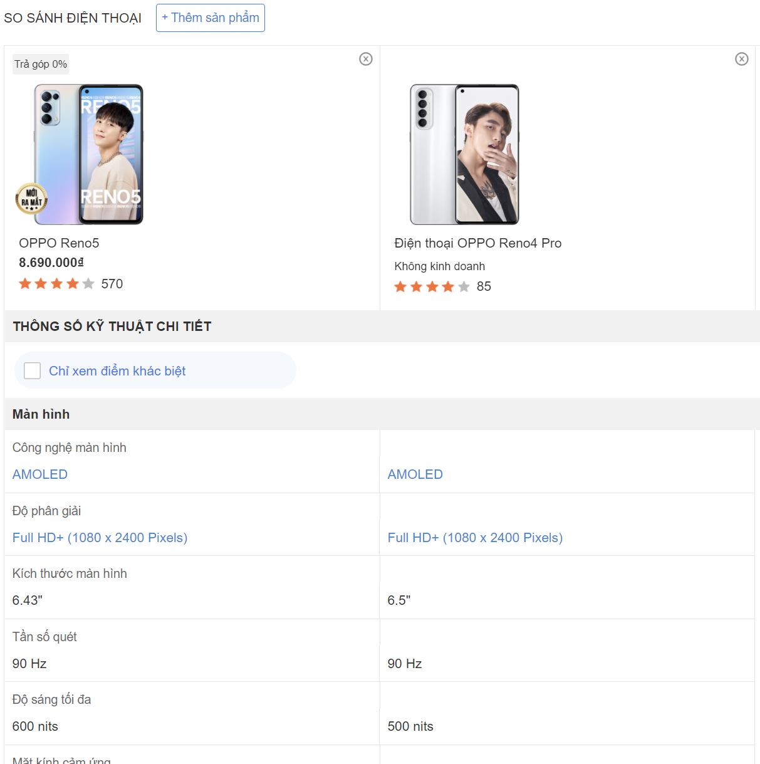Remove OPPO Reno4 Pro from comparison

pos(742,59)
